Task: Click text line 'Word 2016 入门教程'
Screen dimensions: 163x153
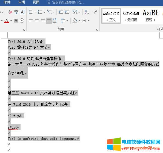Action: 25,42
